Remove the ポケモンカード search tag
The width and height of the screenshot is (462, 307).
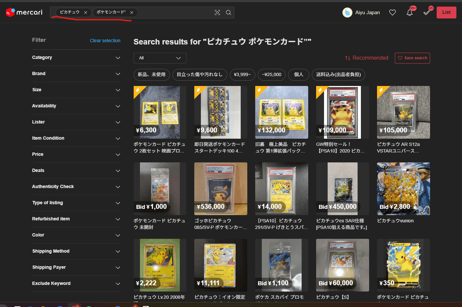pyautogui.click(x=132, y=13)
